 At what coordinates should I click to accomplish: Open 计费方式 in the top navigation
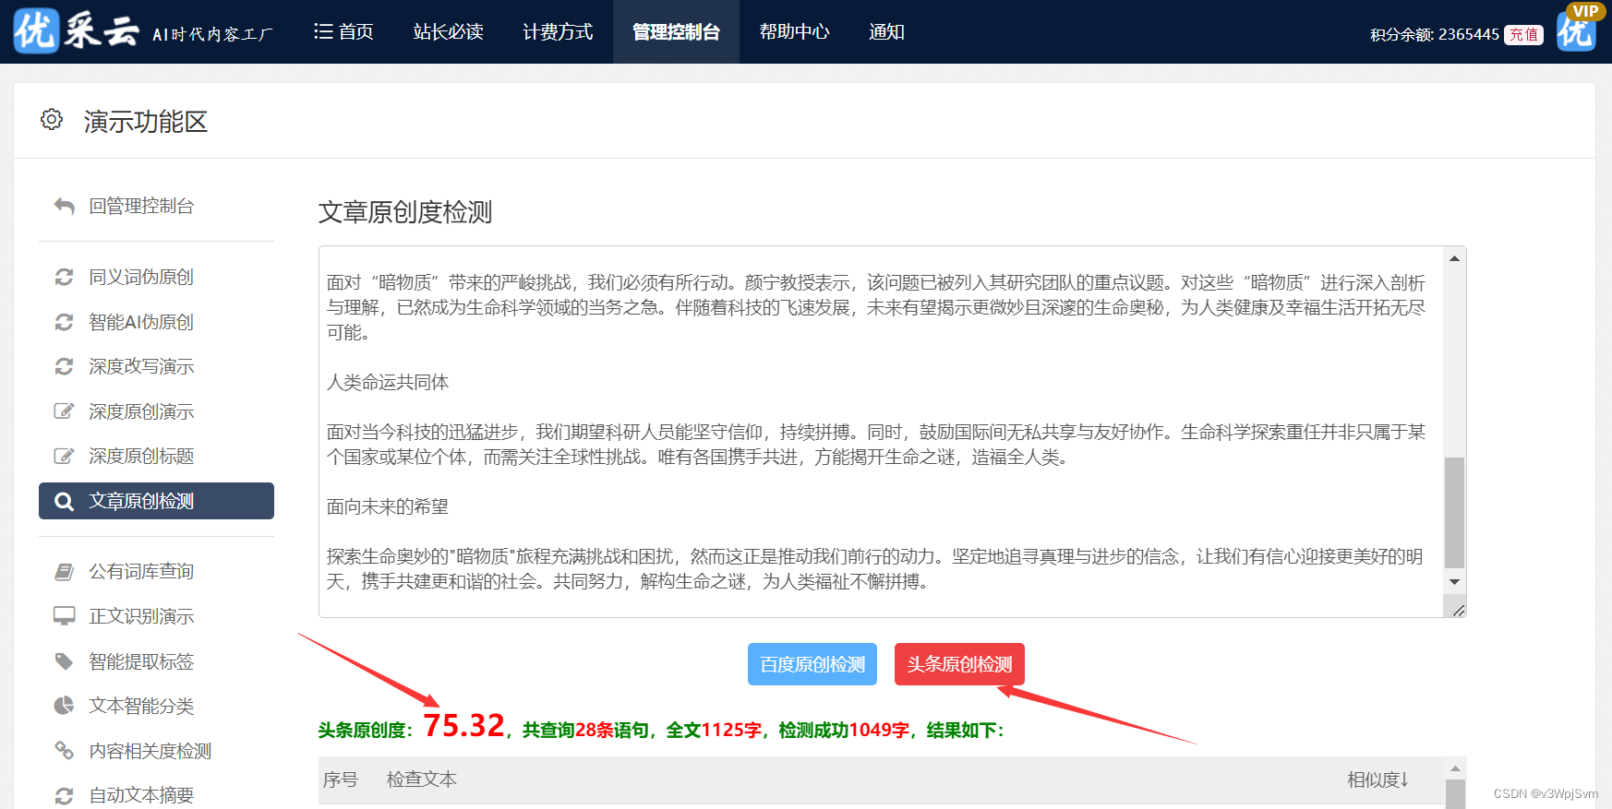click(558, 31)
